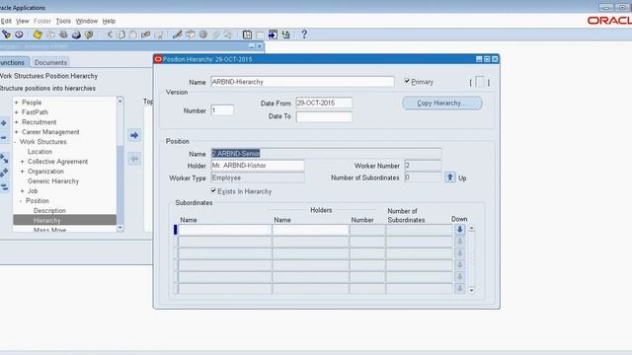The height and width of the screenshot is (355, 632).
Task: Click the empty Date To field
Action: [324, 116]
